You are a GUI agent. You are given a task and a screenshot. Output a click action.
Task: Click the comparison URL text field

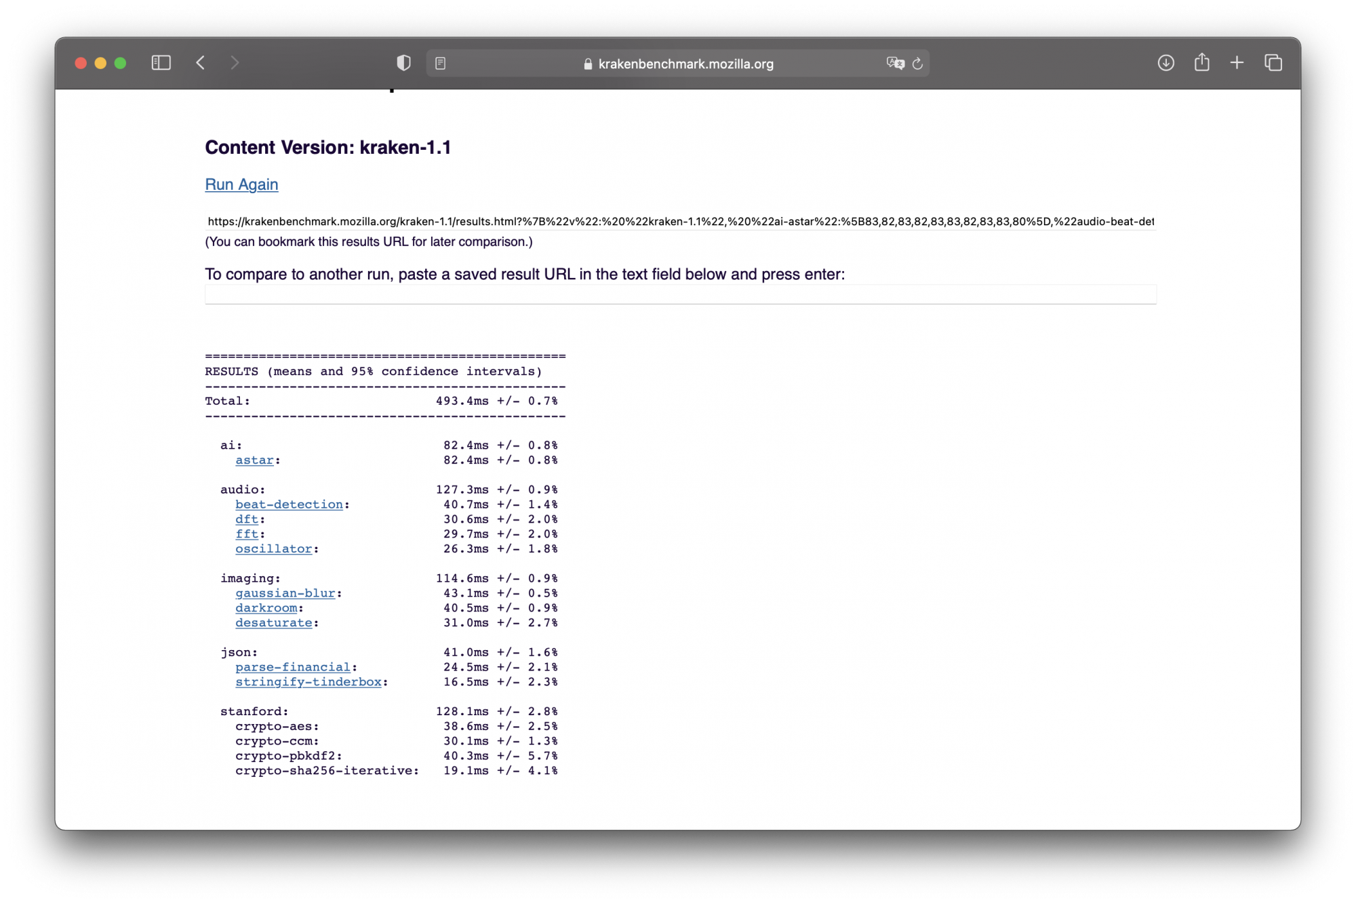[x=680, y=295]
